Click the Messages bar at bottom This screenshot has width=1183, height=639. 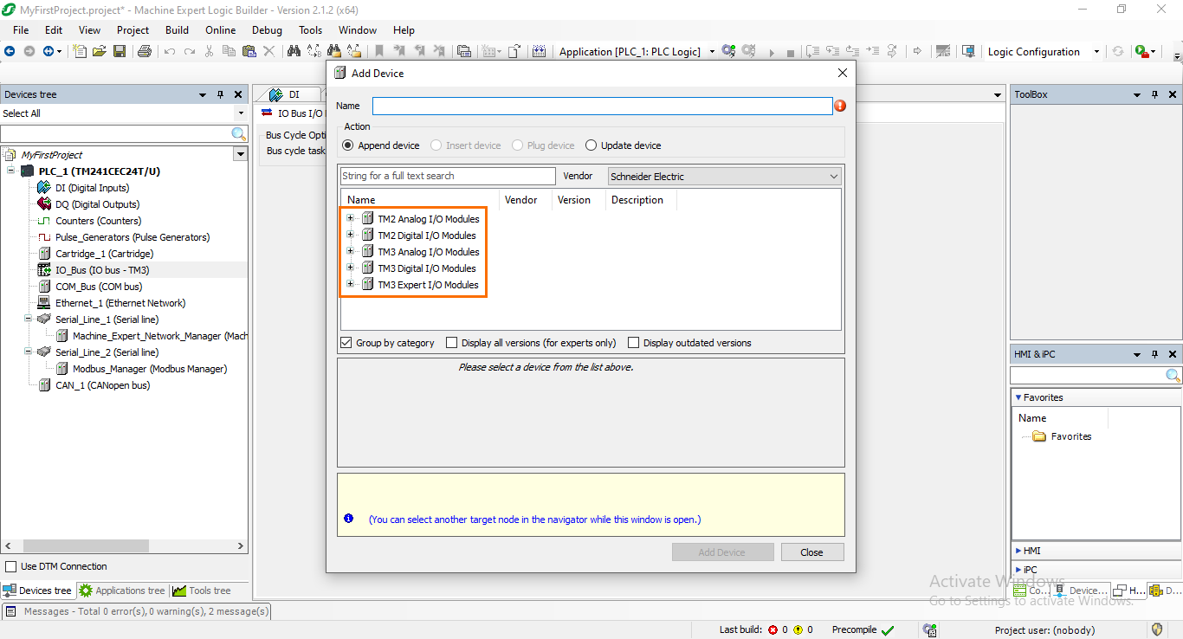(138, 611)
